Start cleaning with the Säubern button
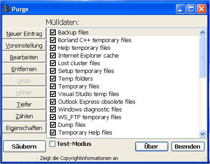This screenshot has height=164, width=210. tap(24, 146)
